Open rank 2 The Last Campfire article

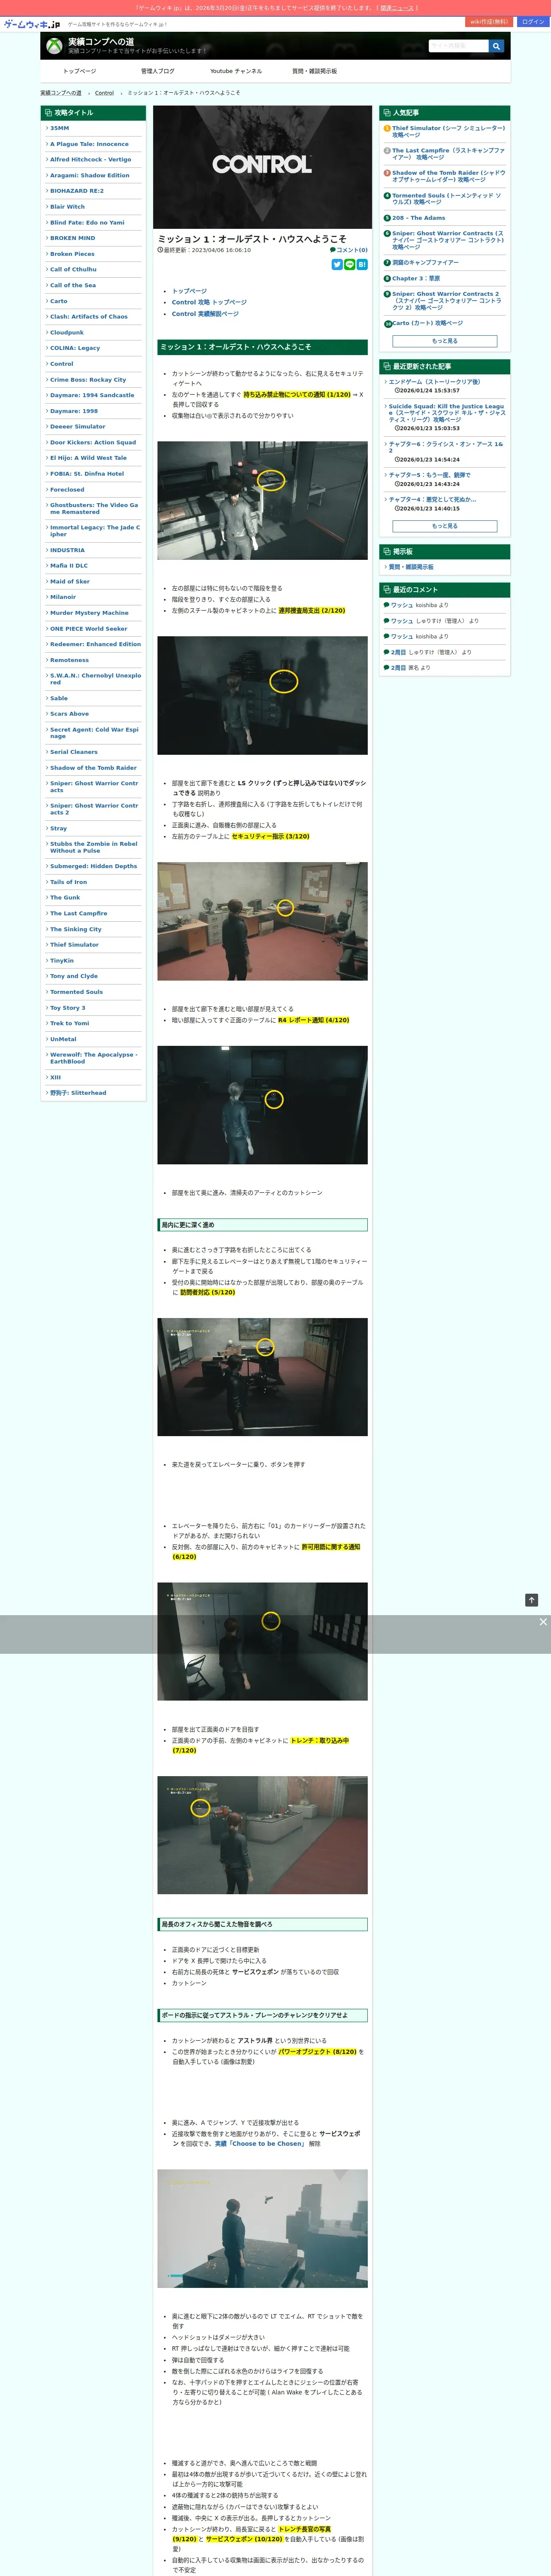(448, 154)
